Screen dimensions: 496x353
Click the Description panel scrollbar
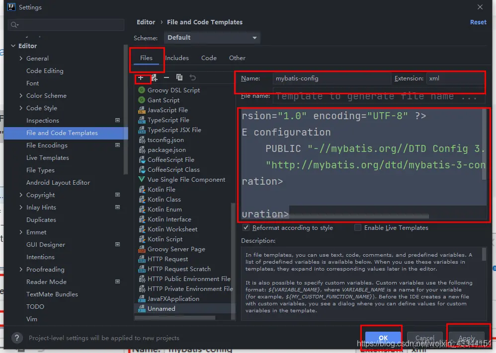tap(484, 254)
